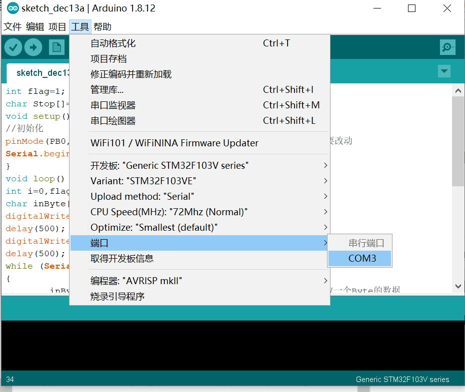
Task: Click the Arduino logo in title bar
Action: click(x=13, y=8)
